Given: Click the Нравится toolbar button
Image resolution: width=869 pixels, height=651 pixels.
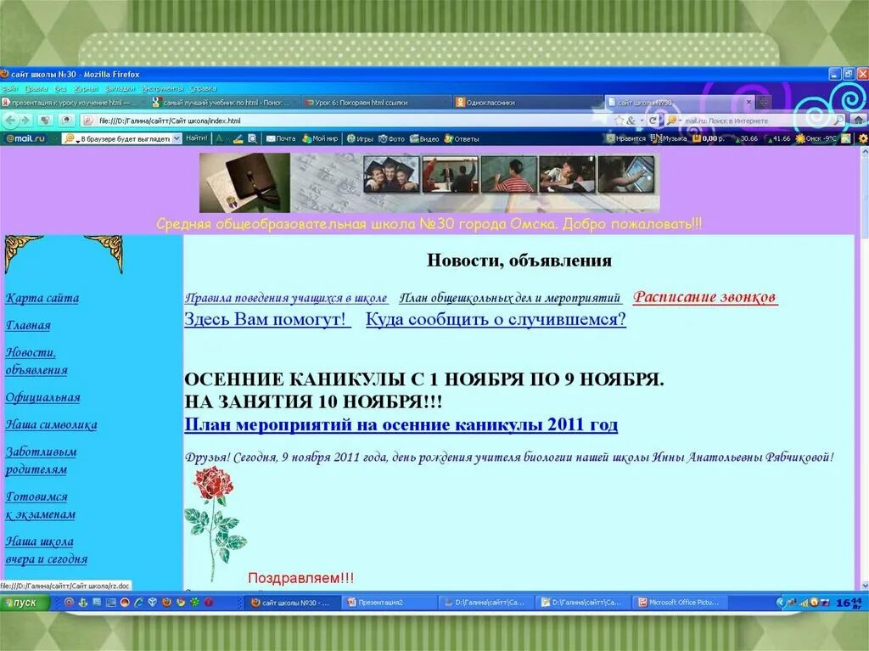Looking at the screenshot, I should [x=625, y=138].
